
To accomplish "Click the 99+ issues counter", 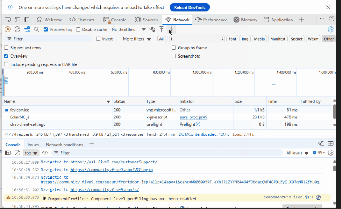I will click(318, 153).
